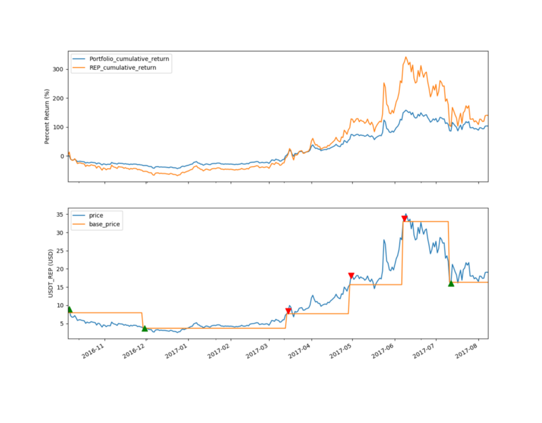The height and width of the screenshot is (423, 542).
Task: Click the red sell marker near 2017-05
Action: tap(351, 276)
